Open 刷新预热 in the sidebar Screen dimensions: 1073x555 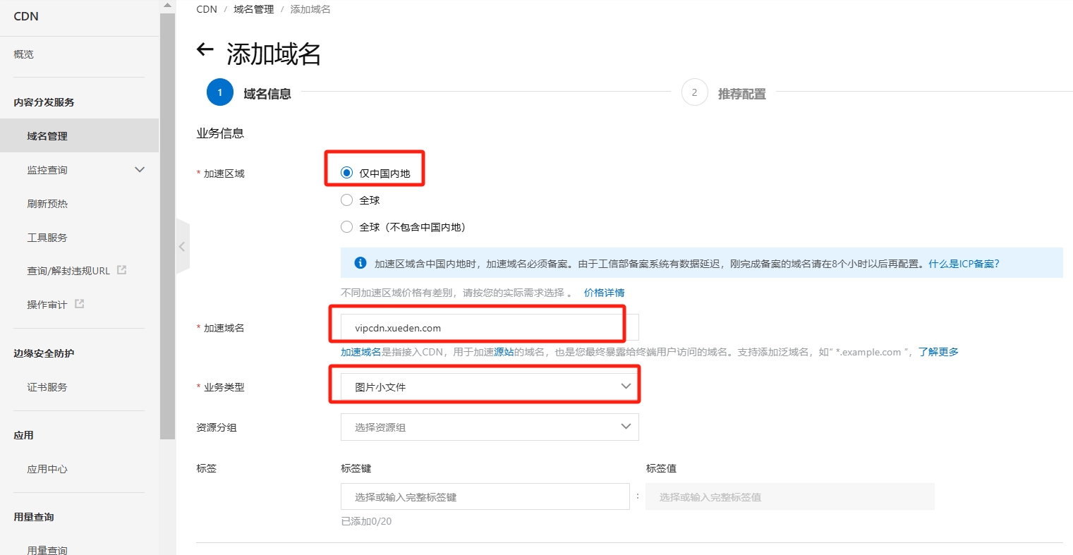point(47,204)
